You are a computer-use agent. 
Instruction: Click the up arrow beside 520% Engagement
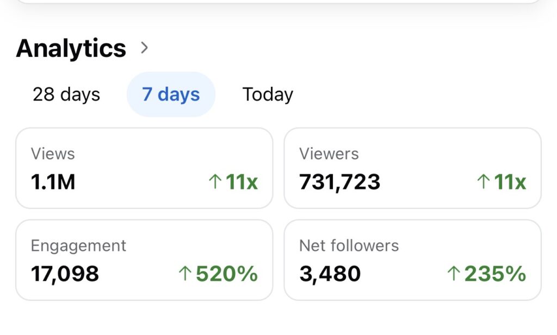[x=185, y=274]
